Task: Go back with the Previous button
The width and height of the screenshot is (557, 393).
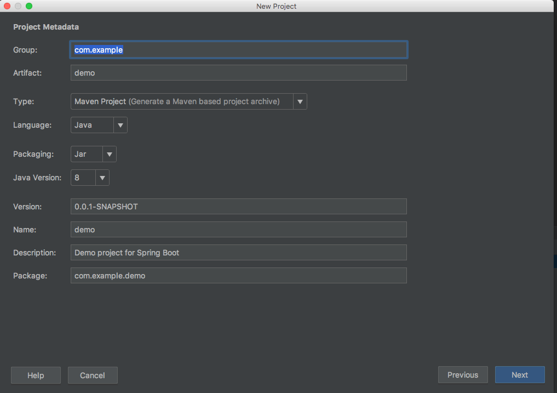Action: click(463, 375)
